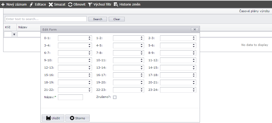Screen dimensions: 272x123
Task: Click the search text box
Action: [46, 19]
